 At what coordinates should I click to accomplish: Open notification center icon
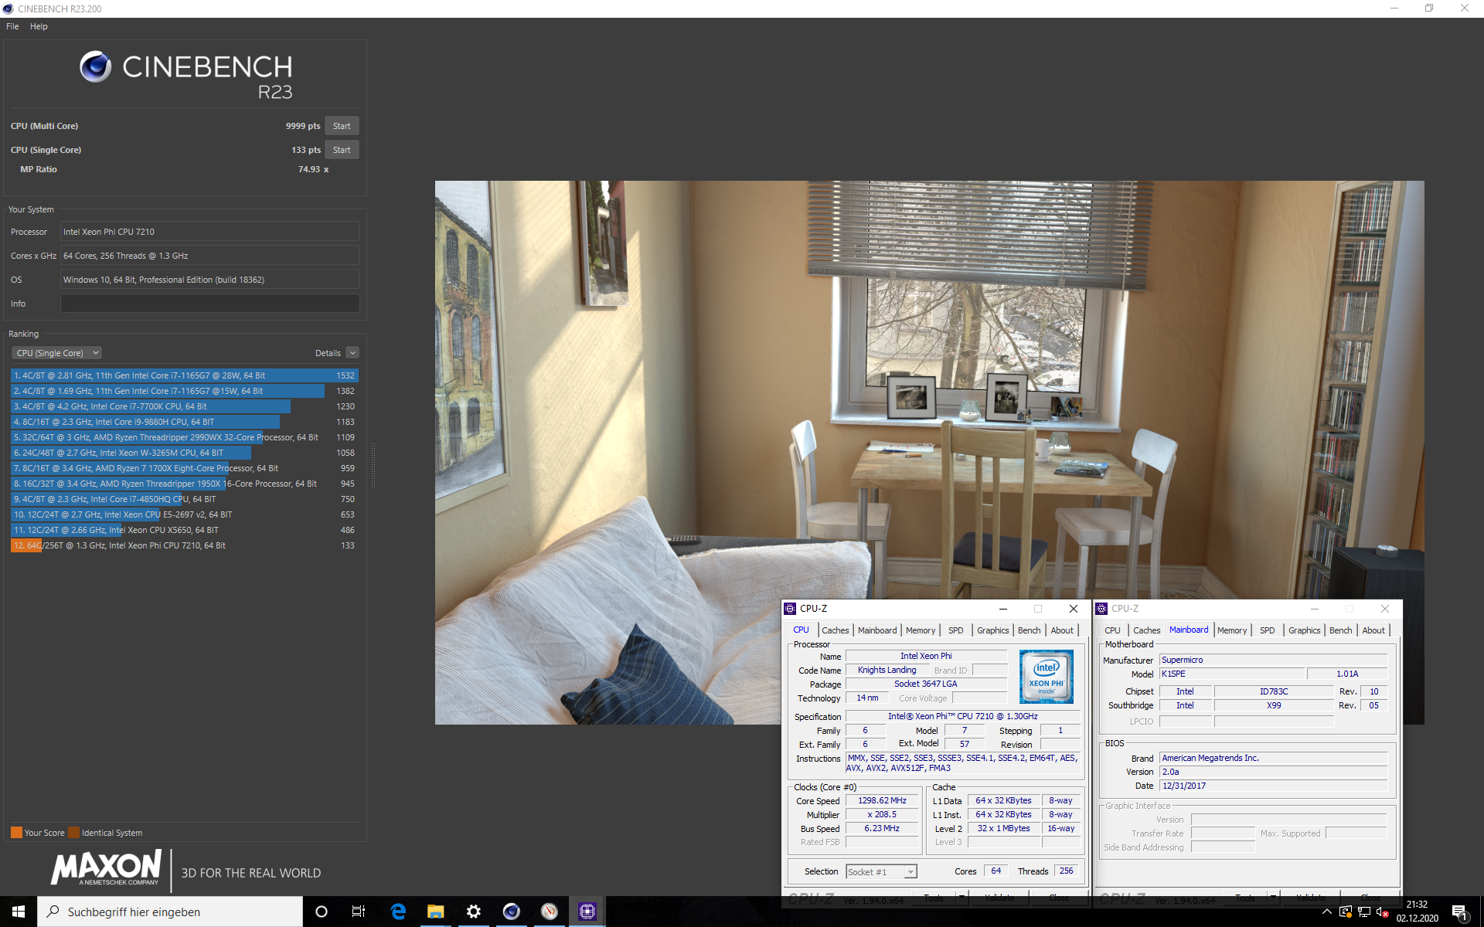point(1459,912)
